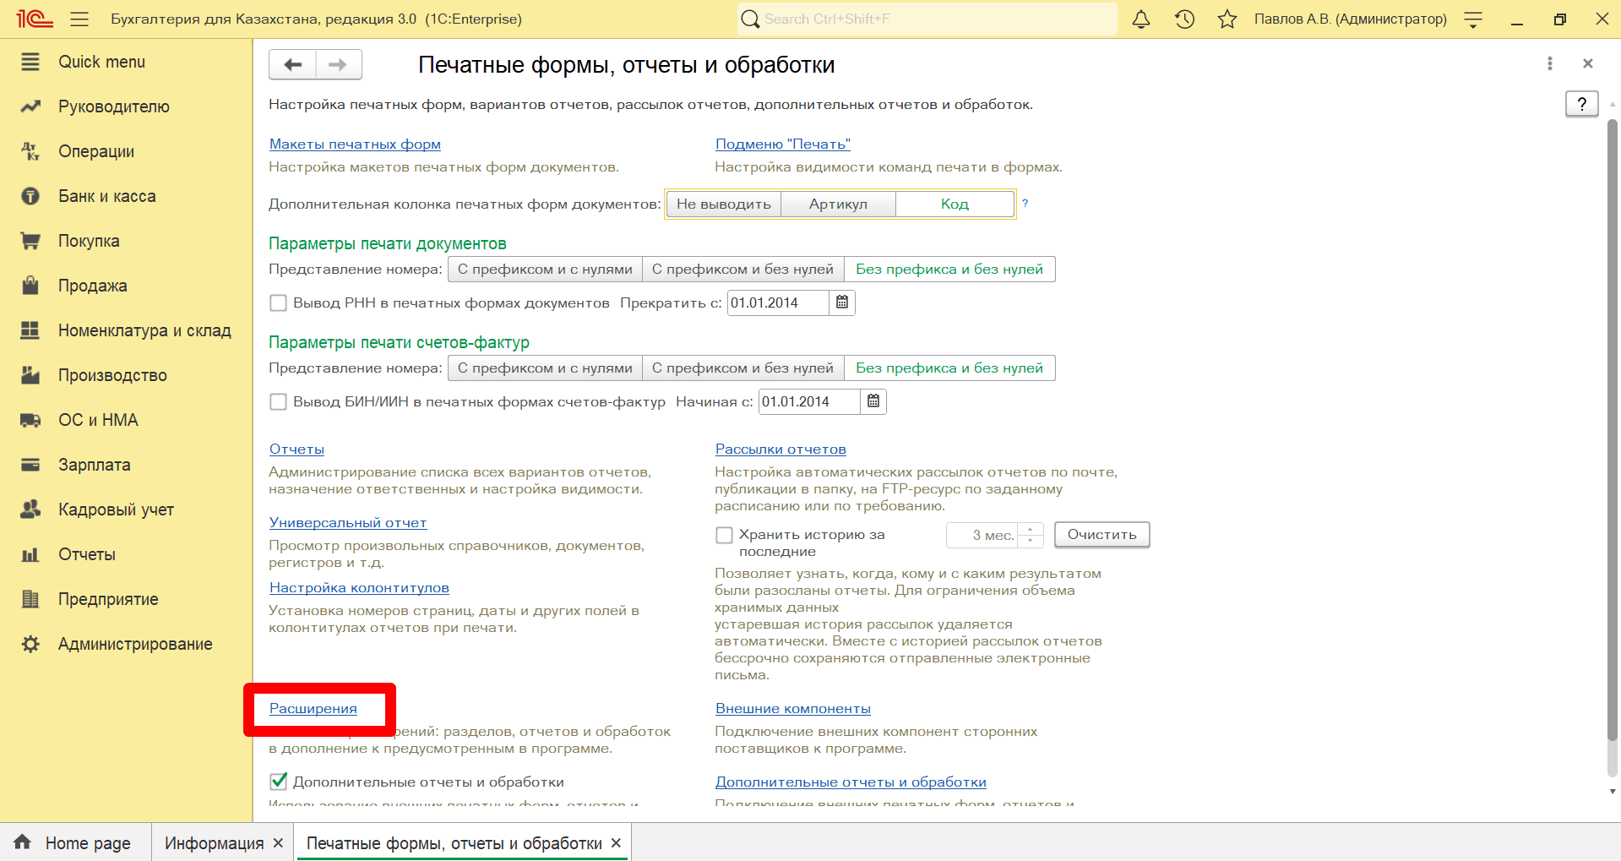Open Подменю "Печать" link
The height and width of the screenshot is (861, 1621).
pyautogui.click(x=783, y=144)
